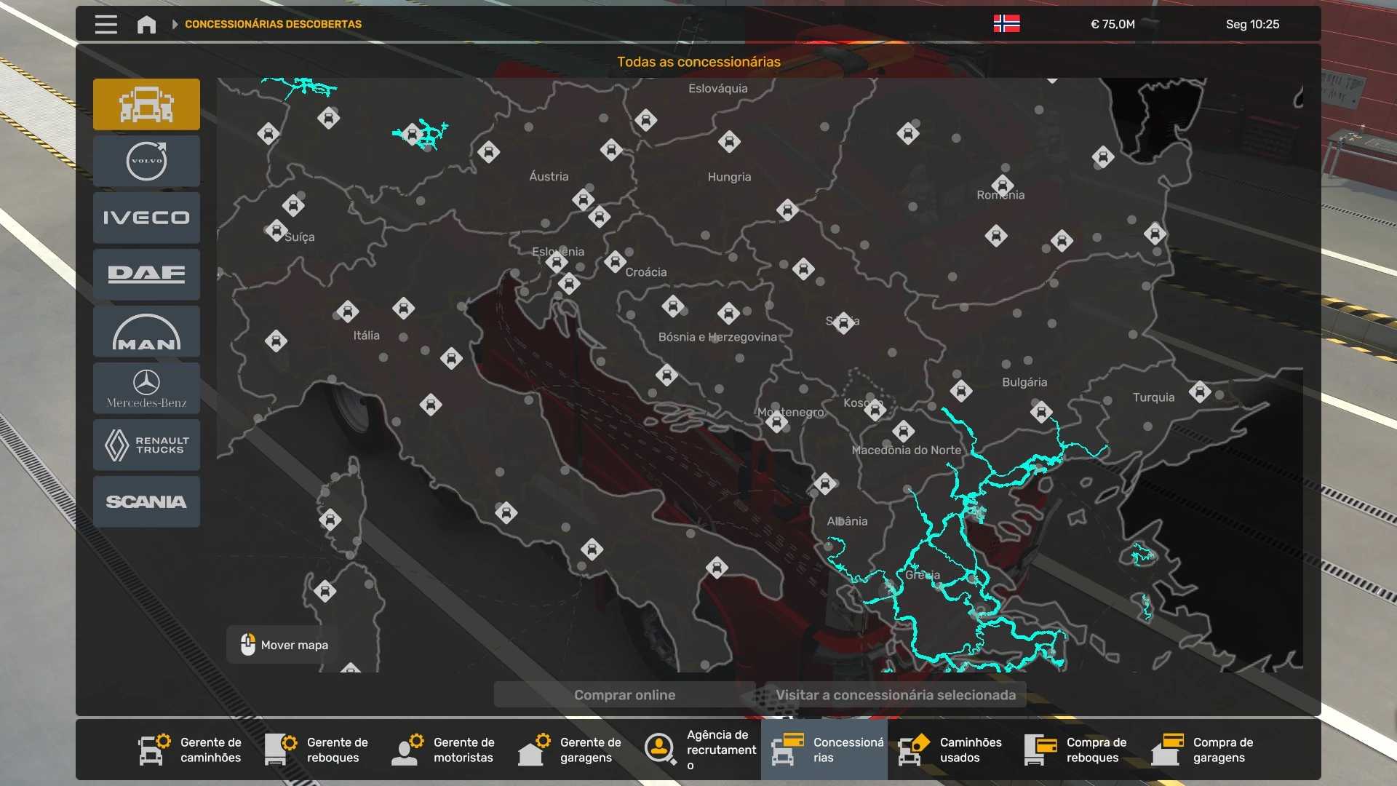Image resolution: width=1397 pixels, height=786 pixels.
Task: Open the hamburger main menu
Action: click(x=106, y=24)
